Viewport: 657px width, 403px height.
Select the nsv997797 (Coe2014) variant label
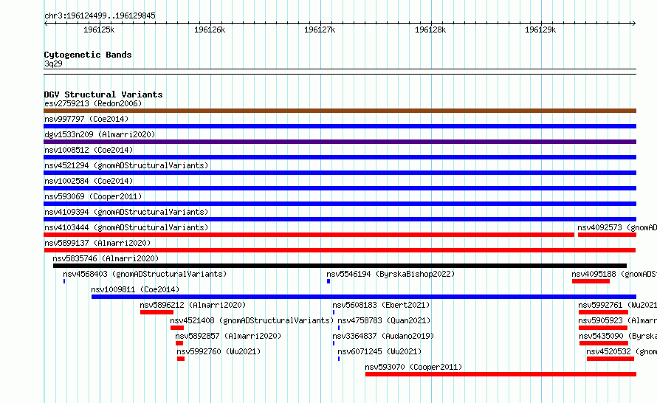(x=86, y=119)
